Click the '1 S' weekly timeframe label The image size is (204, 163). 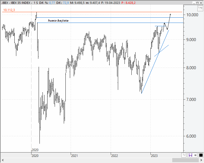(x=36, y=3)
